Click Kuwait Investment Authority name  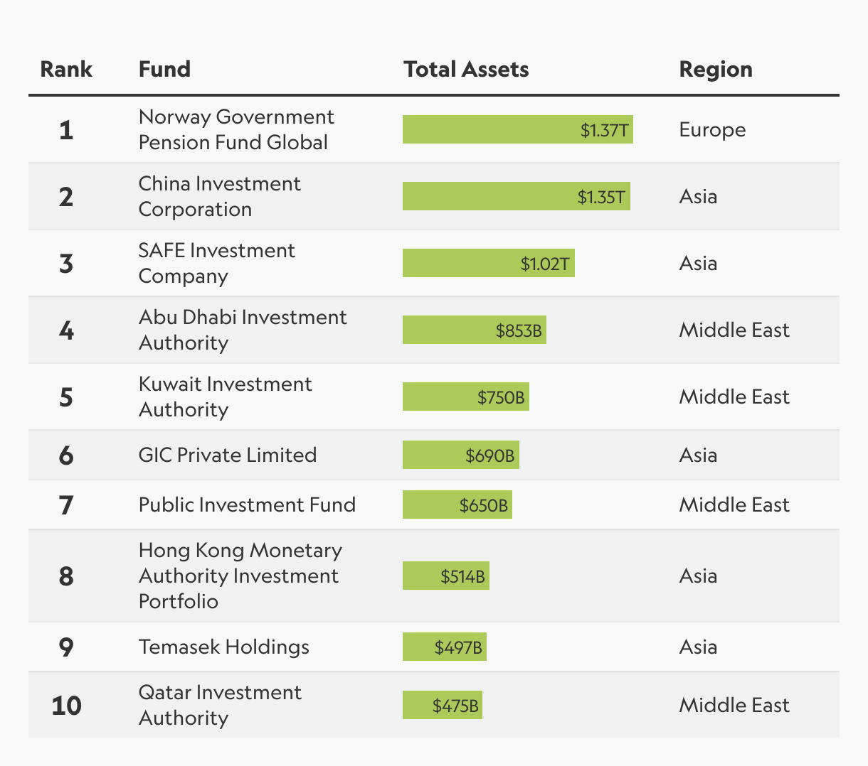coord(225,397)
